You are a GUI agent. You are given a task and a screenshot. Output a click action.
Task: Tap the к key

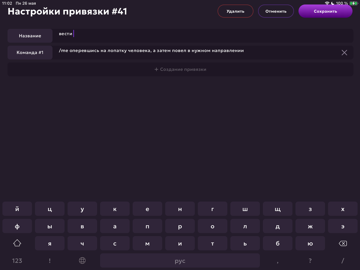[115, 209]
